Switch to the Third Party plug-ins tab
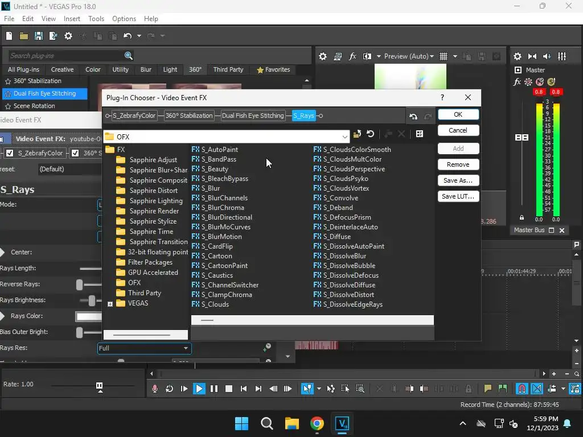 coord(228,69)
